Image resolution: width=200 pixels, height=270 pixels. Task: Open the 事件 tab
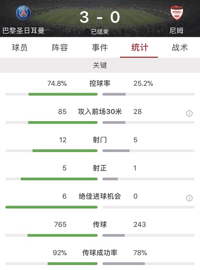click(100, 48)
